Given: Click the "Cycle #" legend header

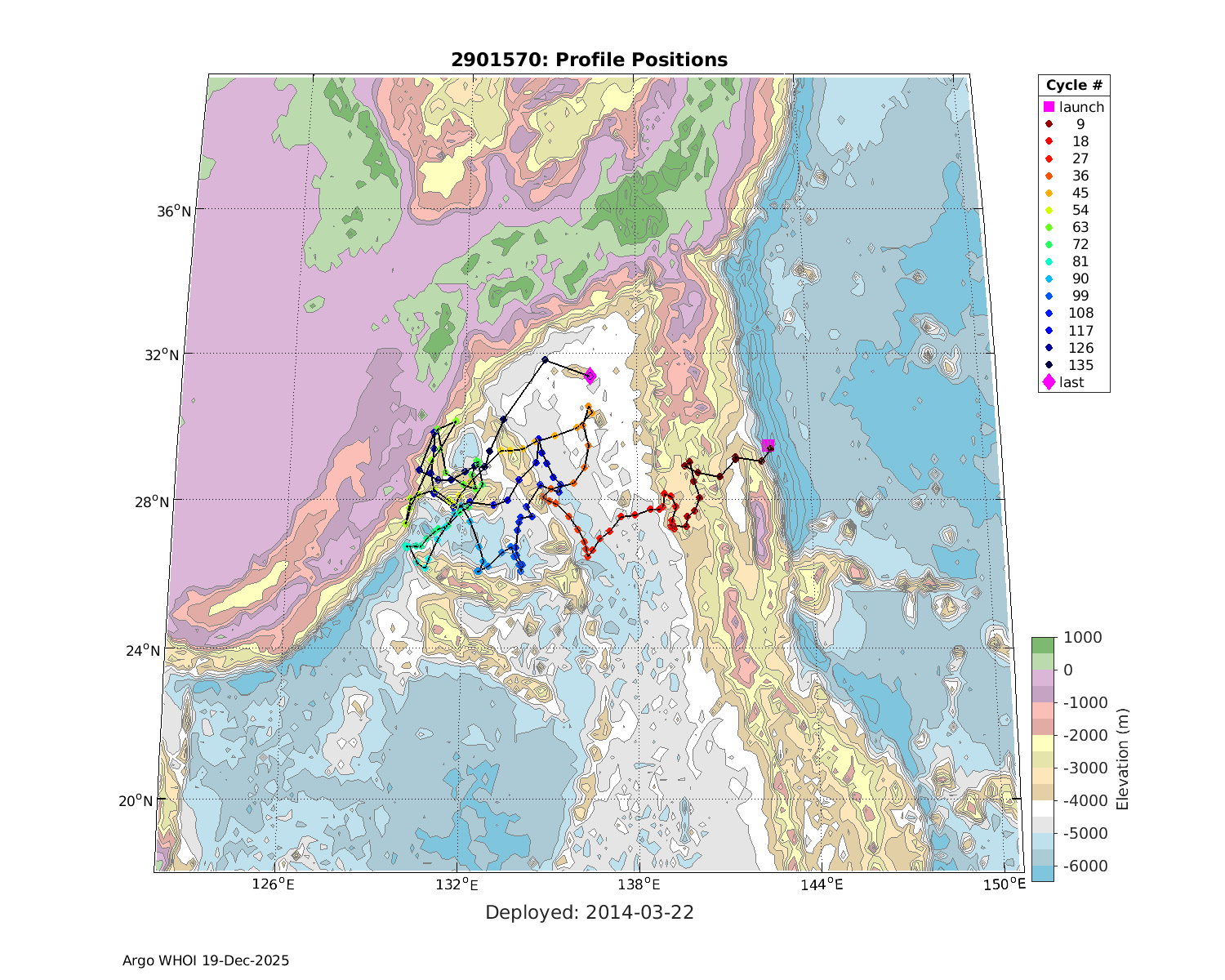Looking at the screenshot, I should click(1073, 86).
